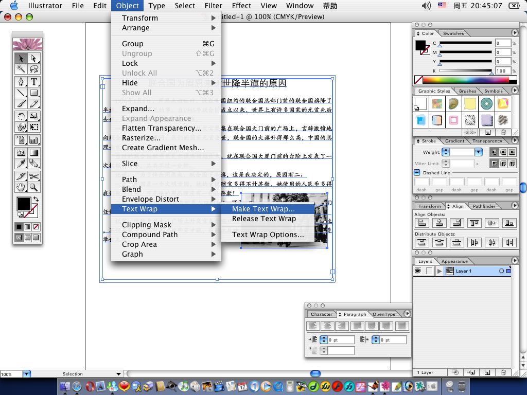Open Color panel flyout menu arrow
The width and height of the screenshot is (527, 395).
pyautogui.click(x=515, y=32)
